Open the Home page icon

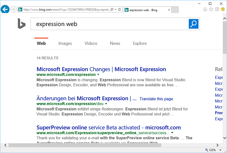pos(205,9)
